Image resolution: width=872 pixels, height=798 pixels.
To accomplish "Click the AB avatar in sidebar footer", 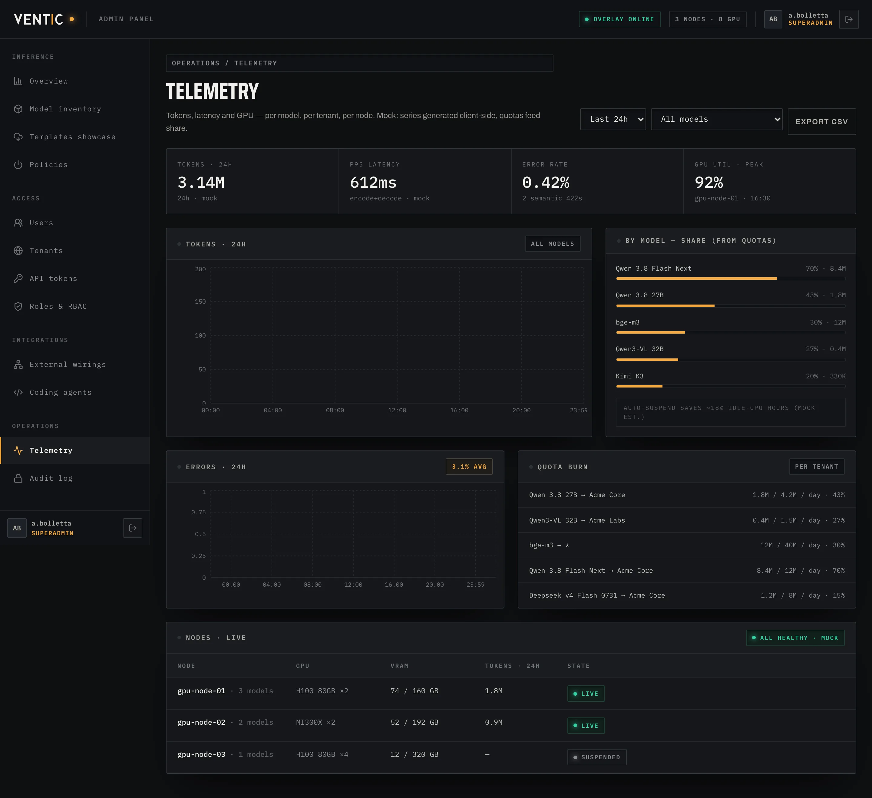I will [x=17, y=528].
